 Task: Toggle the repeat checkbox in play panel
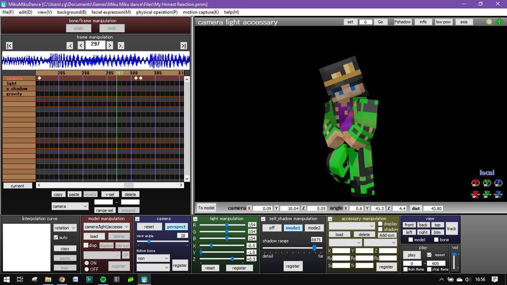[x=428, y=254]
